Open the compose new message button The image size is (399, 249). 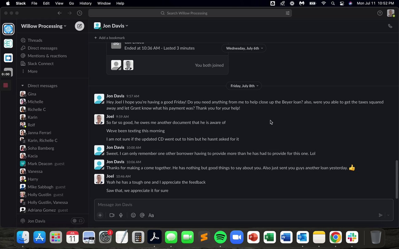coord(79,26)
